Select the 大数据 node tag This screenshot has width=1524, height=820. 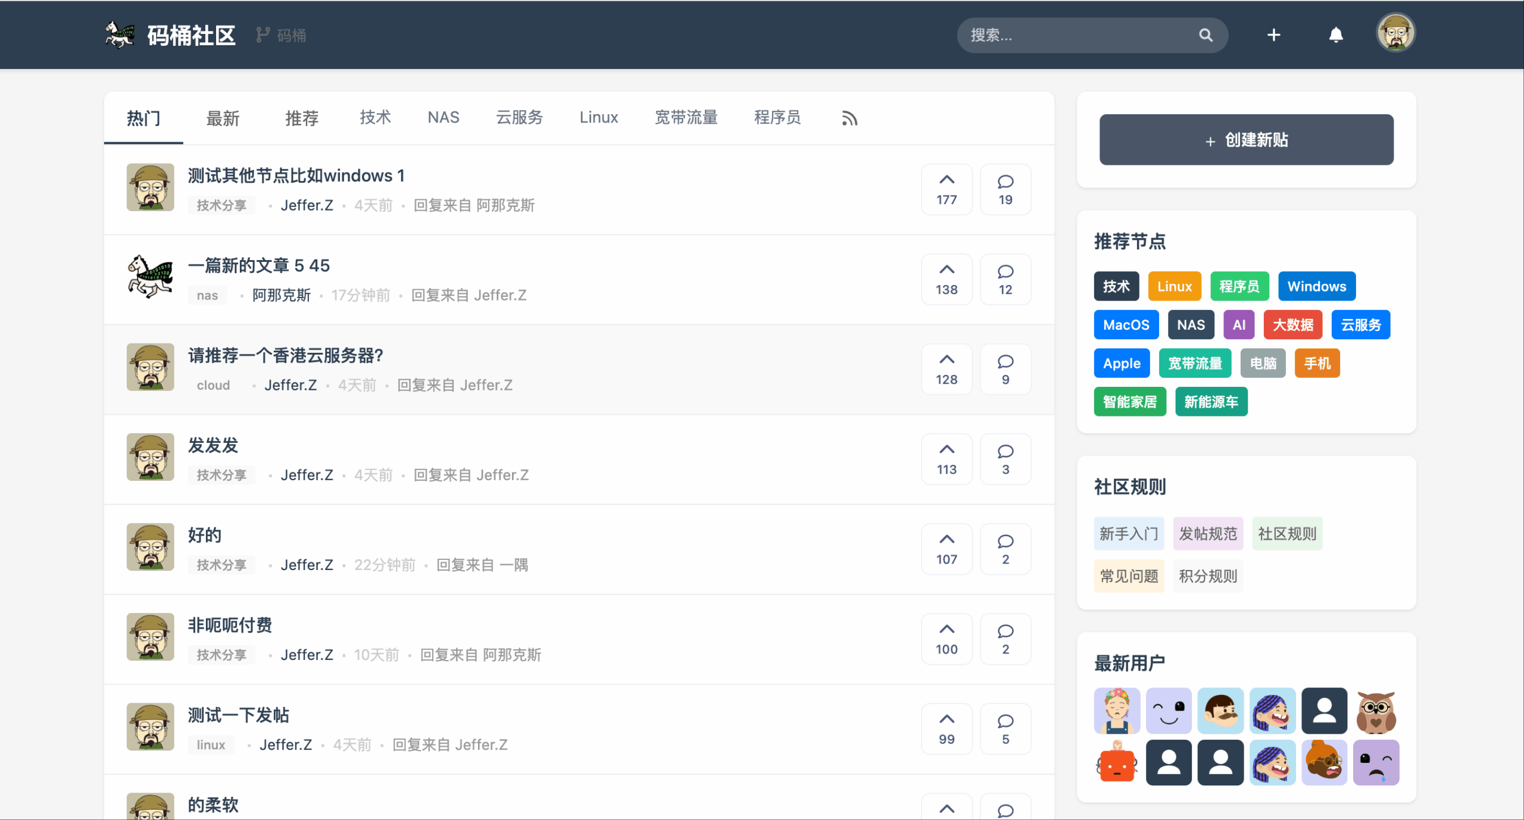pyautogui.click(x=1293, y=325)
